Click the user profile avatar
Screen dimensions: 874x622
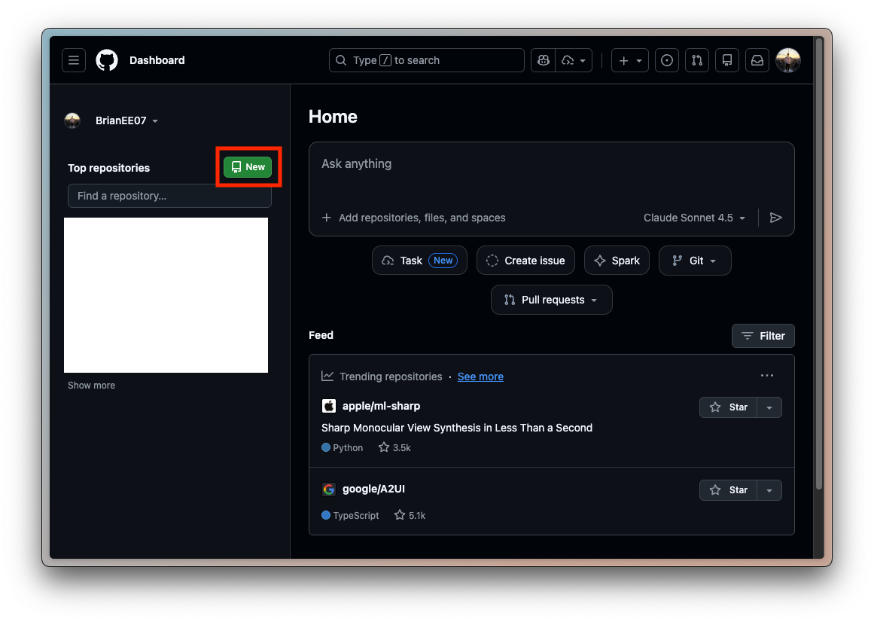pos(788,60)
